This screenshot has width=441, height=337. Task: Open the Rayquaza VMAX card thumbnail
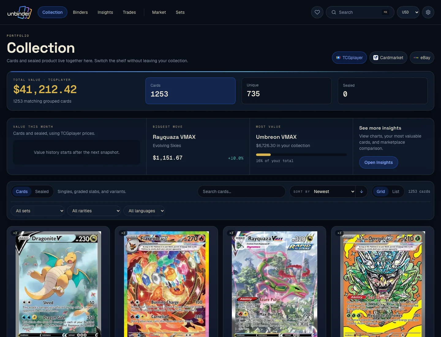(x=274, y=284)
